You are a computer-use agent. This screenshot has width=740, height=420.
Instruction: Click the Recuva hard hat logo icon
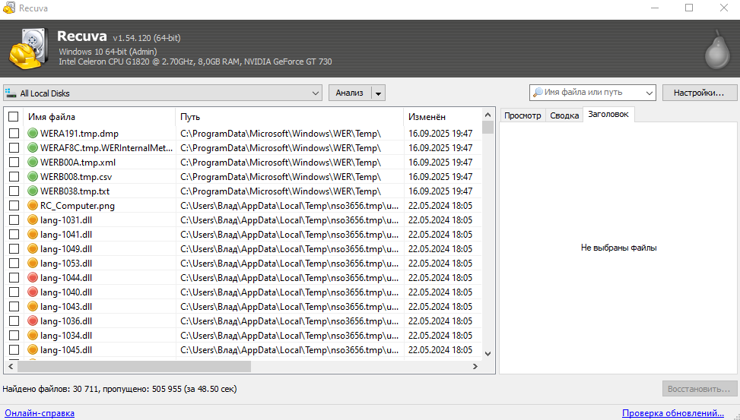(x=29, y=49)
